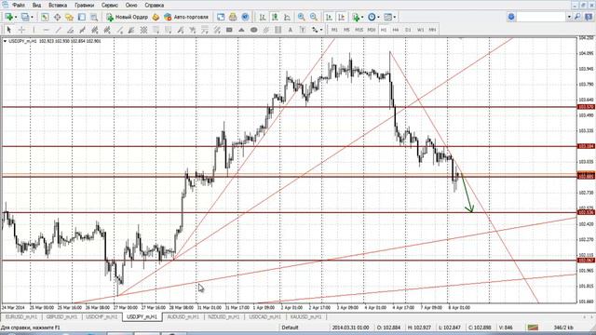This screenshot has width=596, height=335.
Task: Switch to GBPUSD_m,H1 chart tab
Action: pos(61,316)
